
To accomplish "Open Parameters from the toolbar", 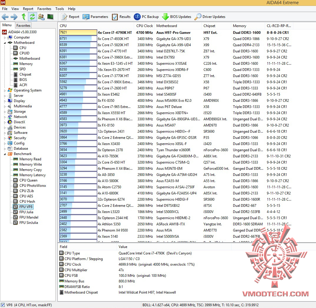I will point(95,17).
